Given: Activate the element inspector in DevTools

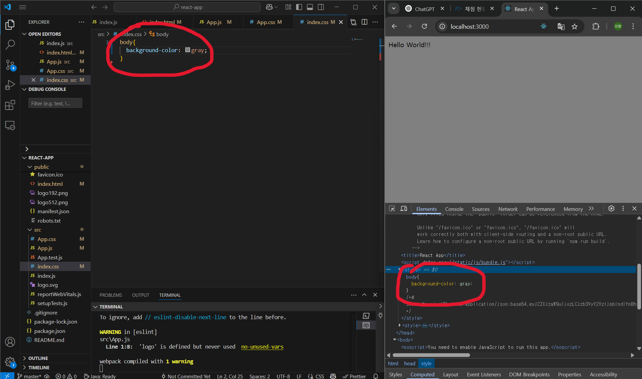Looking at the screenshot, I should point(391,209).
